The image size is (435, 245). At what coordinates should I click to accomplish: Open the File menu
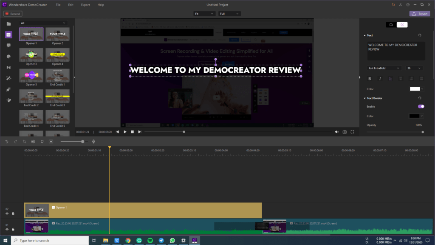[58, 5]
